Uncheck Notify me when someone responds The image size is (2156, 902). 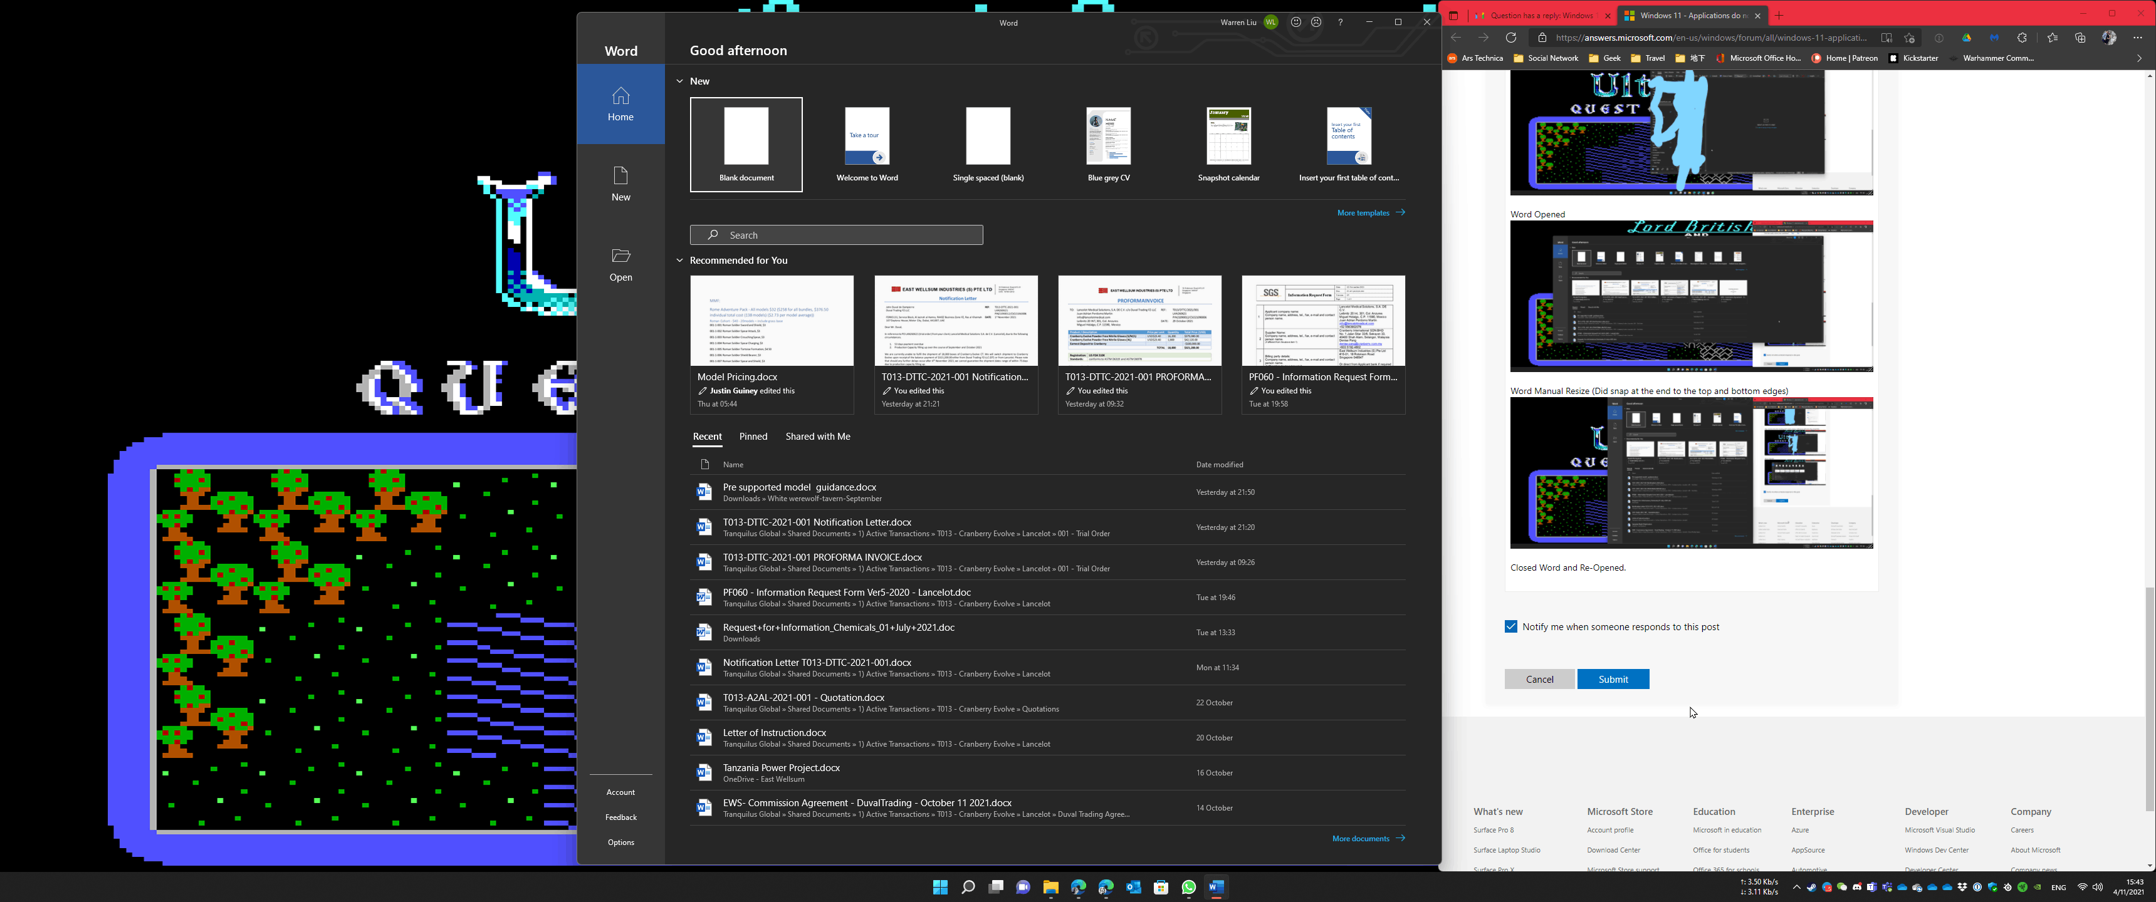[1510, 627]
